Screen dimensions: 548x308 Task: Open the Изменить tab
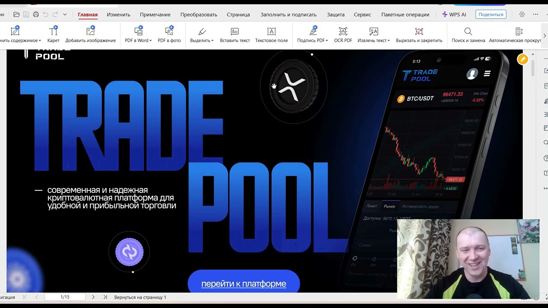coord(119,15)
